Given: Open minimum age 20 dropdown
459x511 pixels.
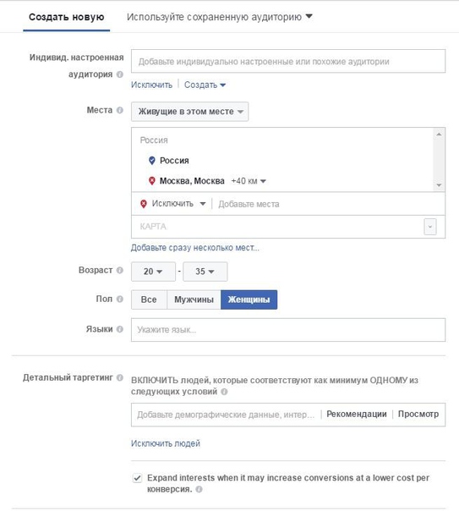Looking at the screenshot, I should (x=153, y=272).
